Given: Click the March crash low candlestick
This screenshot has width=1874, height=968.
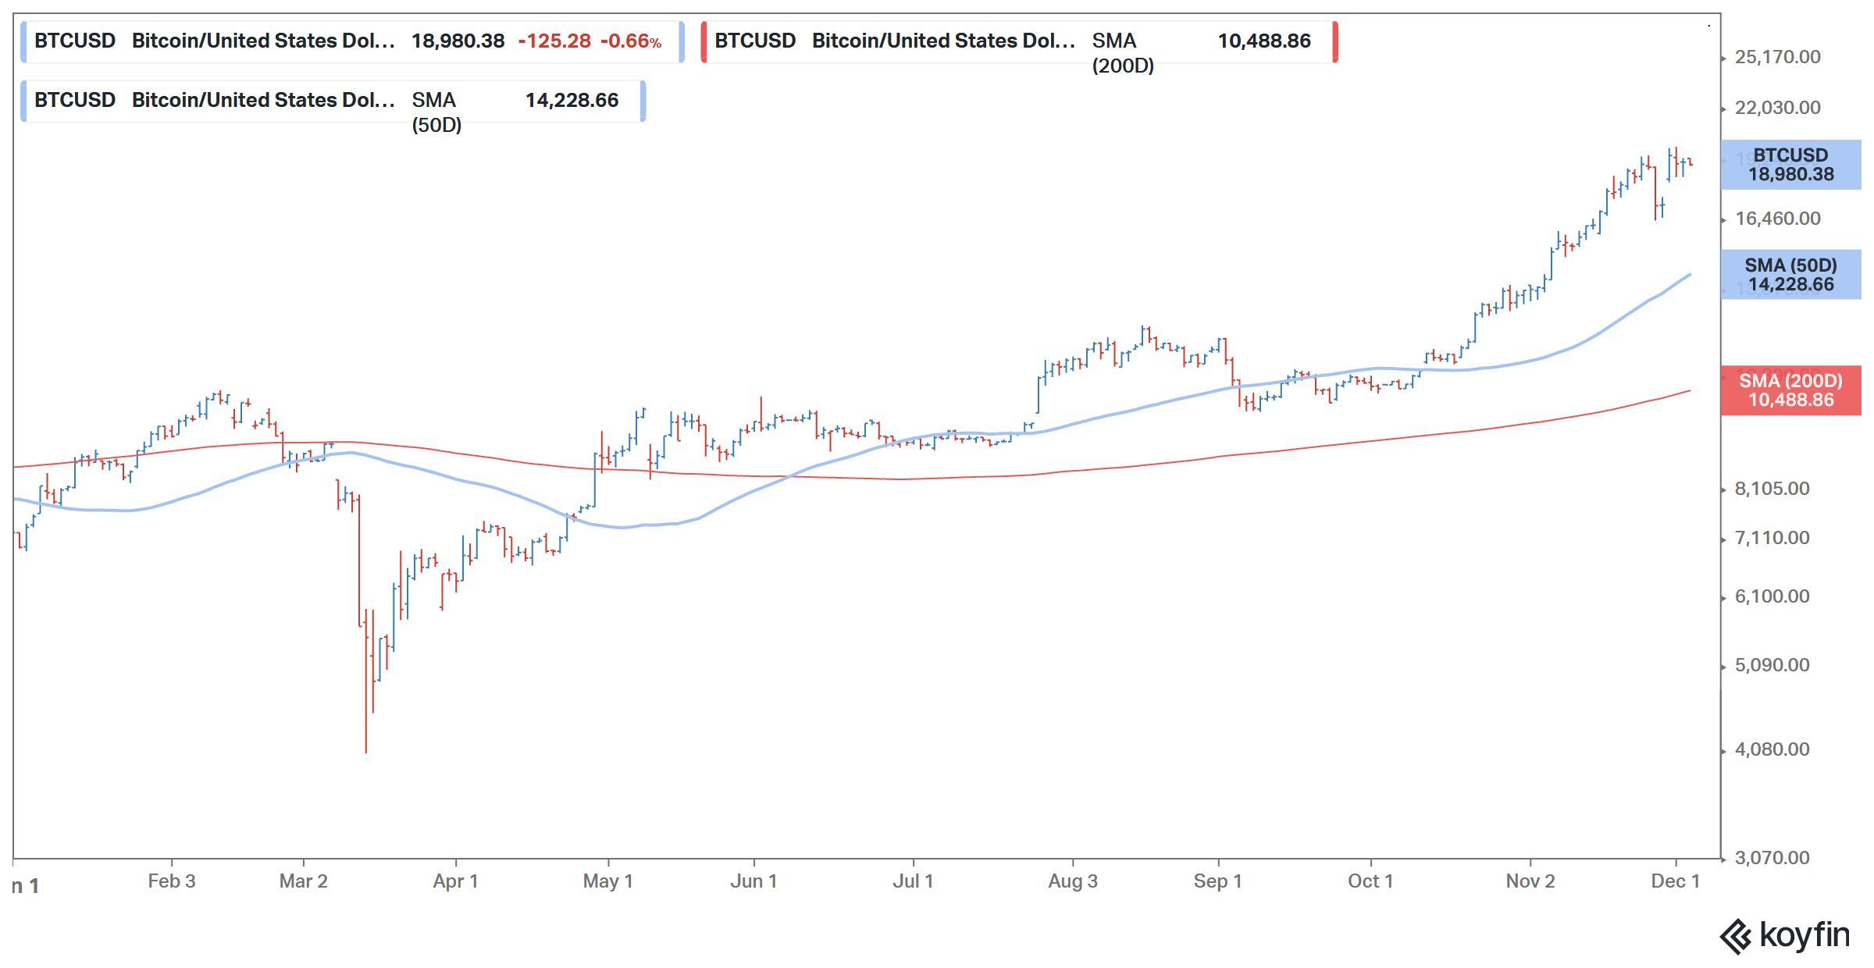Looking at the screenshot, I should pyautogui.click(x=365, y=681).
